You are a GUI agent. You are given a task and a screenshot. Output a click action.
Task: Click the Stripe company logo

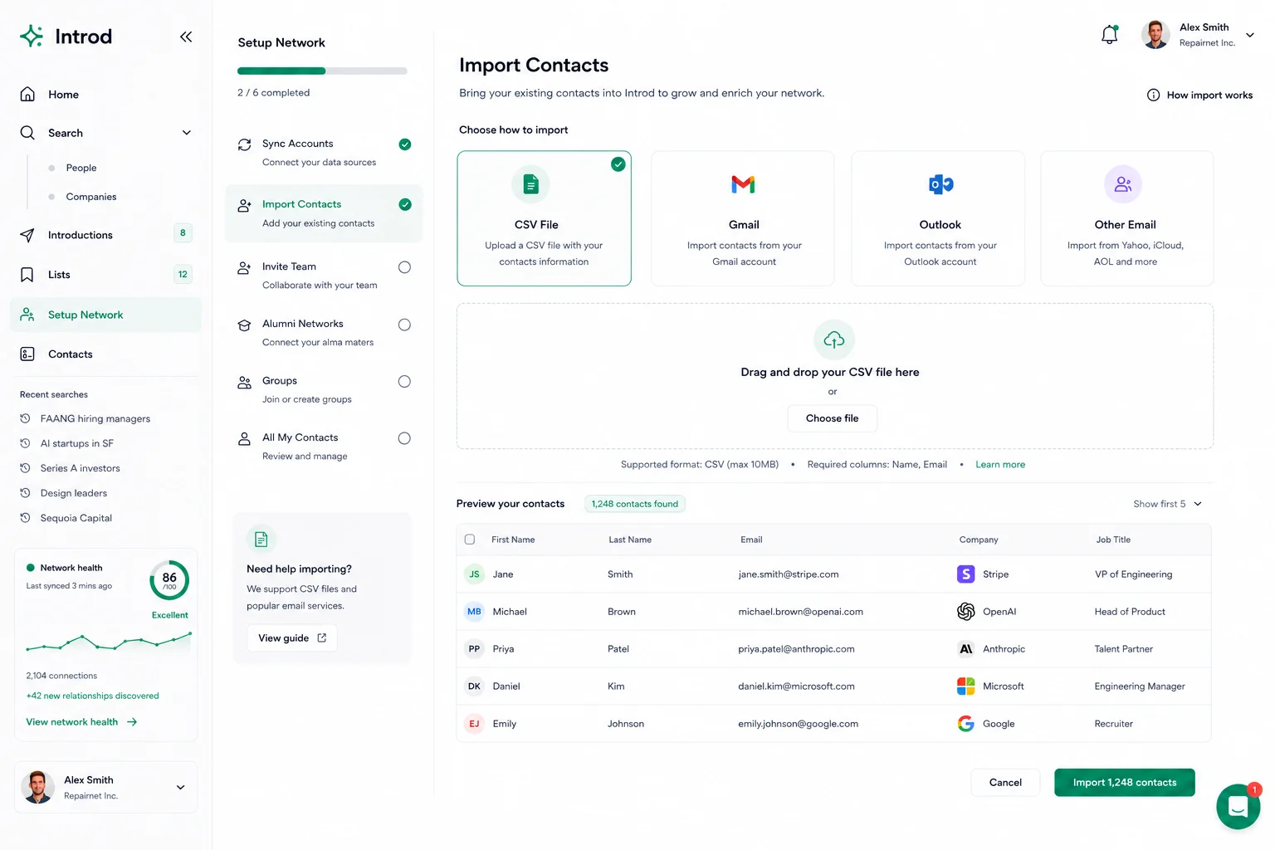965,574
